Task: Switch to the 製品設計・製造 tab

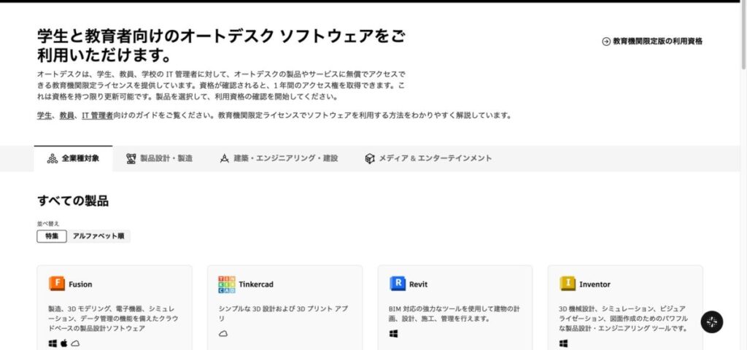Action: (x=159, y=158)
